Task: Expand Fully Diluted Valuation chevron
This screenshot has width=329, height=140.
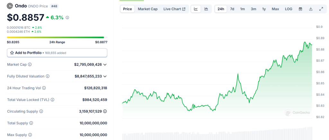Action: (105, 76)
